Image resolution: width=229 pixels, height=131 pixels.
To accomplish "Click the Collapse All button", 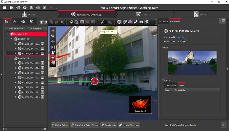I will [37, 28].
